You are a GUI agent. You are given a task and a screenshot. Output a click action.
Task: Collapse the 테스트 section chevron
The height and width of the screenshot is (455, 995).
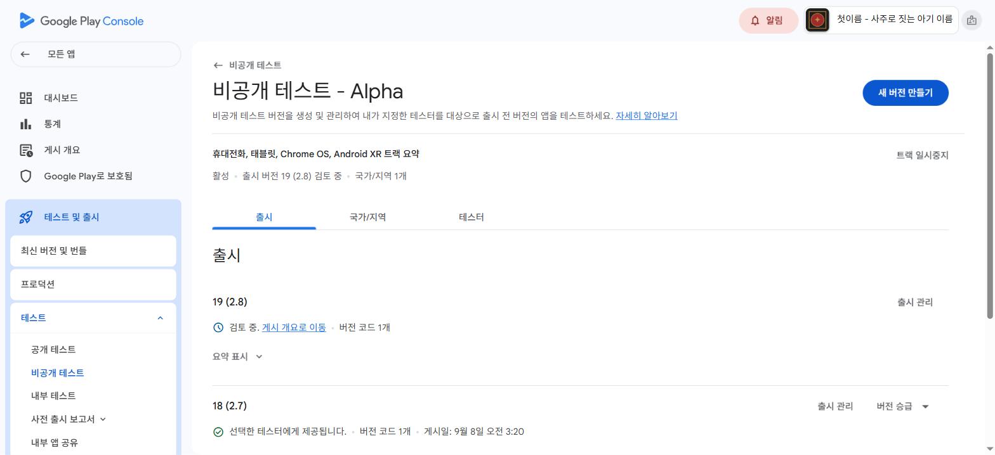click(x=160, y=318)
